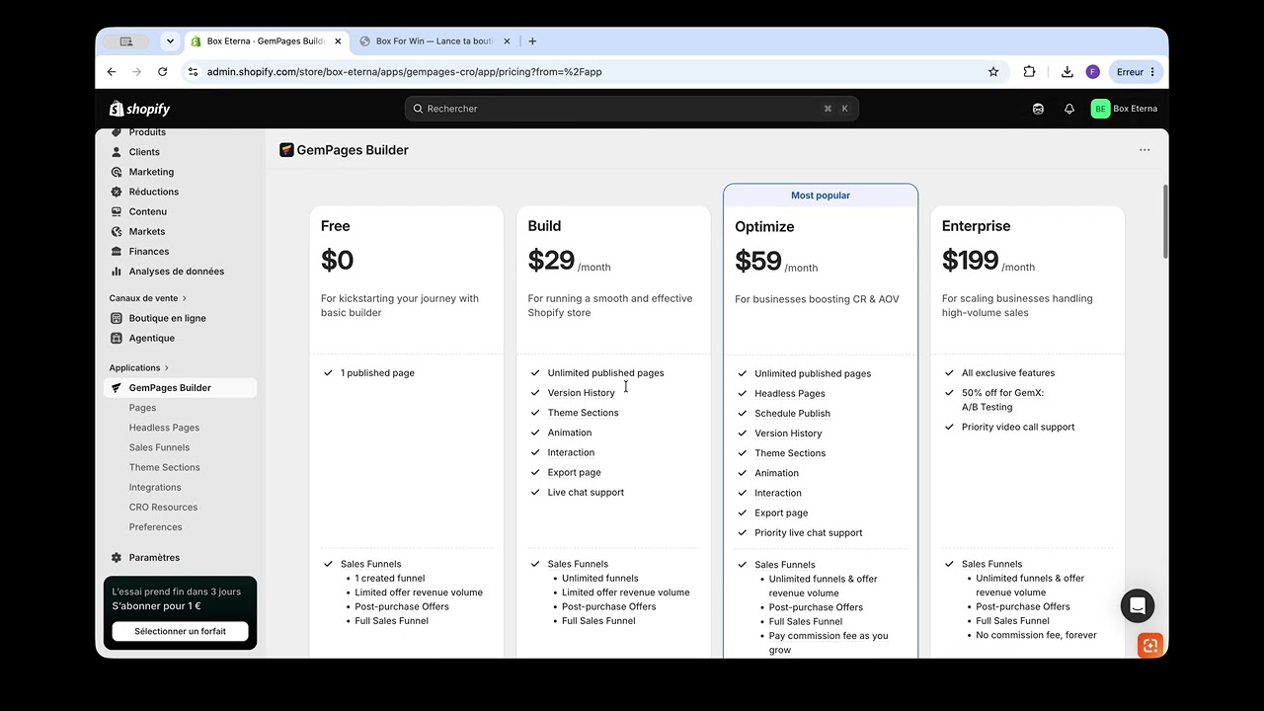This screenshot has width=1264, height=711.
Task: Click the GemPages Builder app logo
Action: tap(286, 150)
